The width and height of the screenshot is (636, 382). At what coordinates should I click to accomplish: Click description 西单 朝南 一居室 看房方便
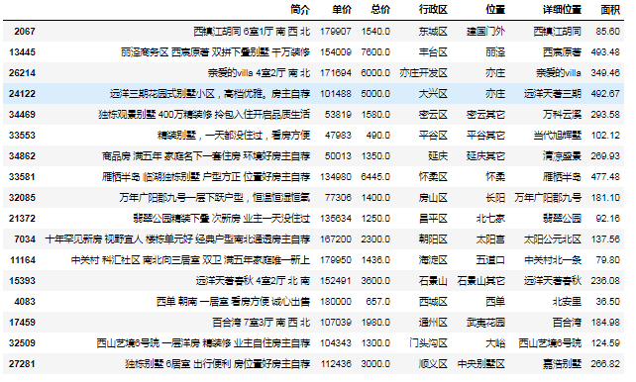(x=213, y=302)
